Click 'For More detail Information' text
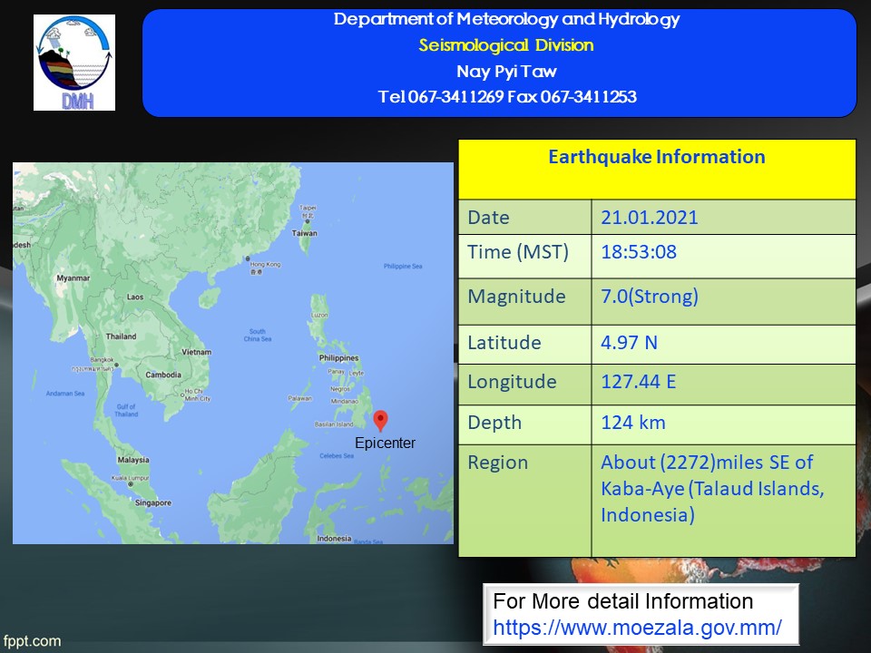The image size is (871, 653). click(622, 602)
